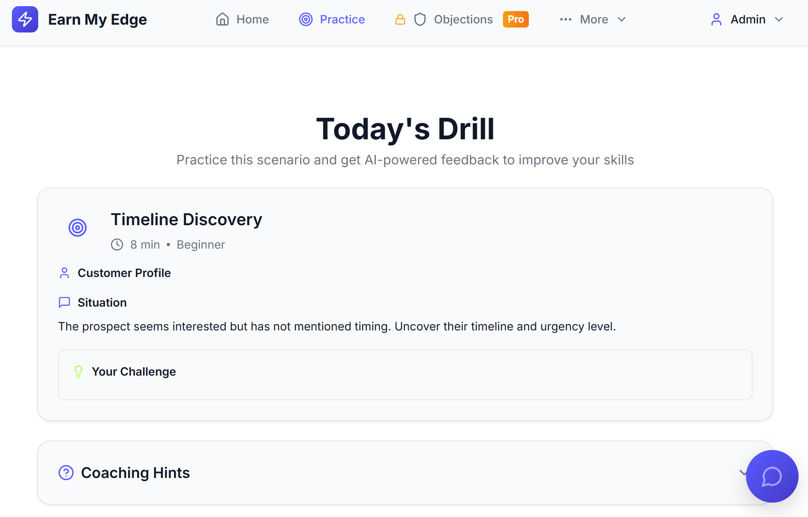Navigate to the Objections menu item
The image size is (808, 517).
(x=463, y=19)
